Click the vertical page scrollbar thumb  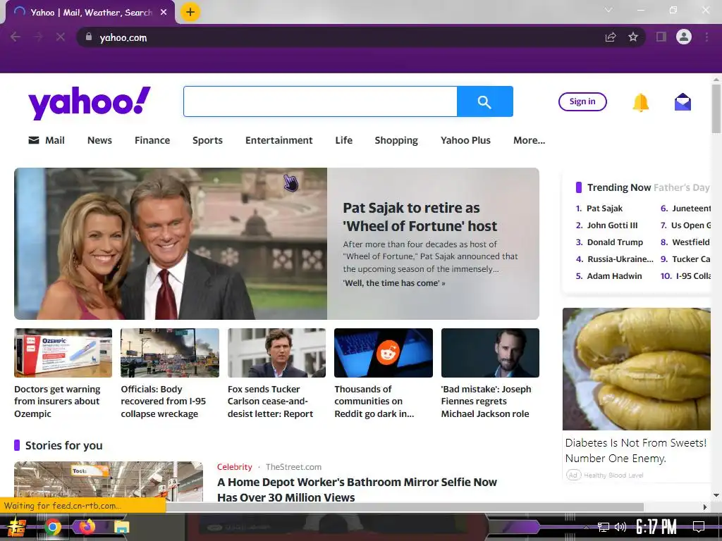coord(716,108)
